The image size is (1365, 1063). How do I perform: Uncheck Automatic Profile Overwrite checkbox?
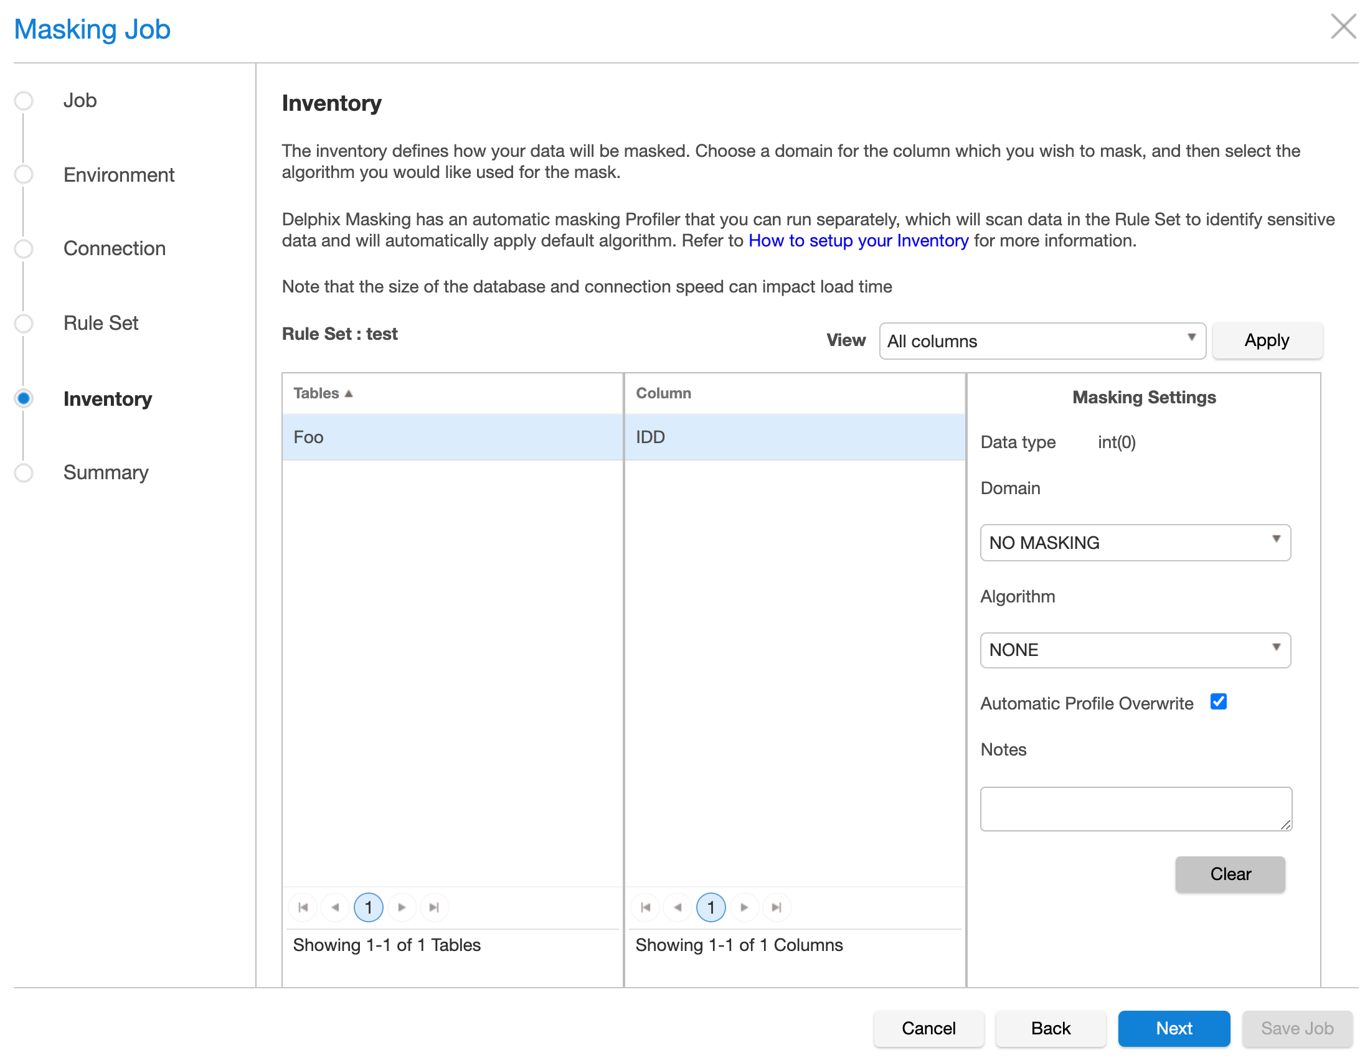tap(1219, 702)
